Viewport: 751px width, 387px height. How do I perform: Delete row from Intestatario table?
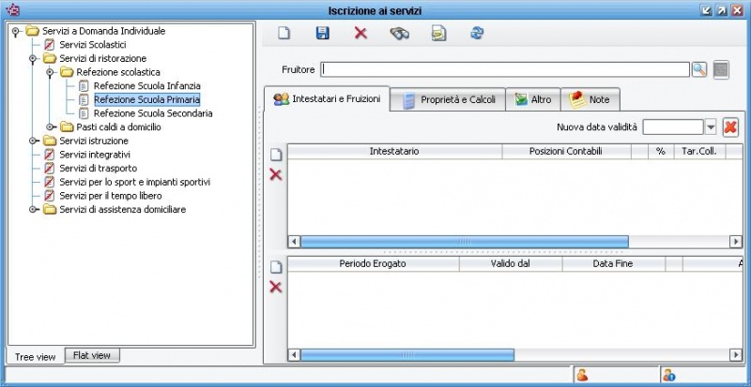(275, 174)
